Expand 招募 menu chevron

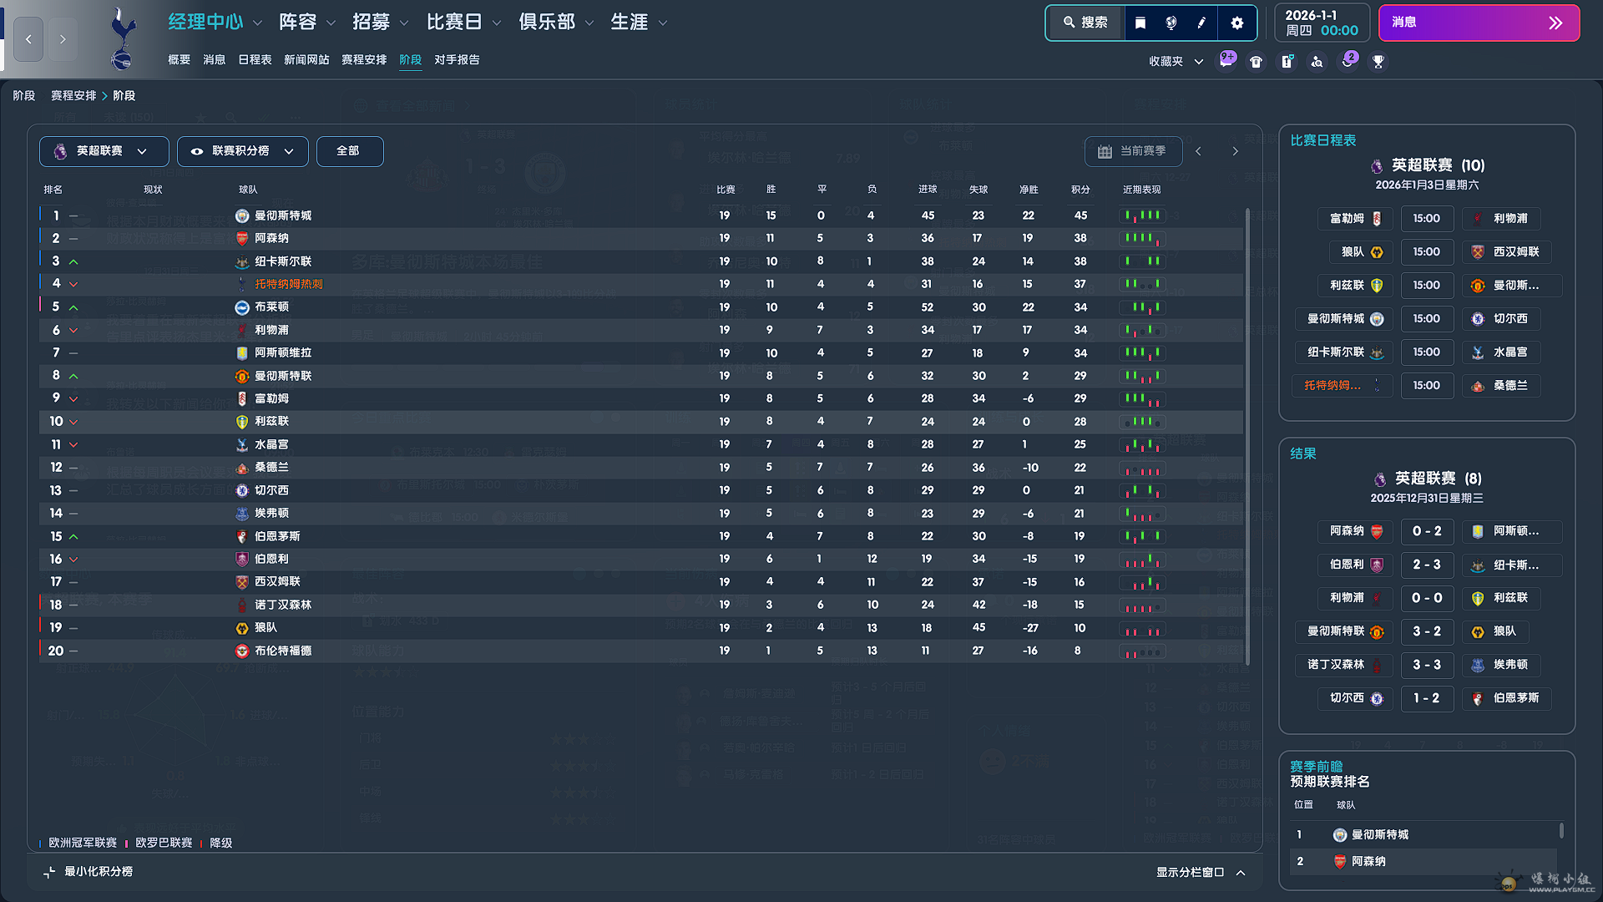click(404, 23)
